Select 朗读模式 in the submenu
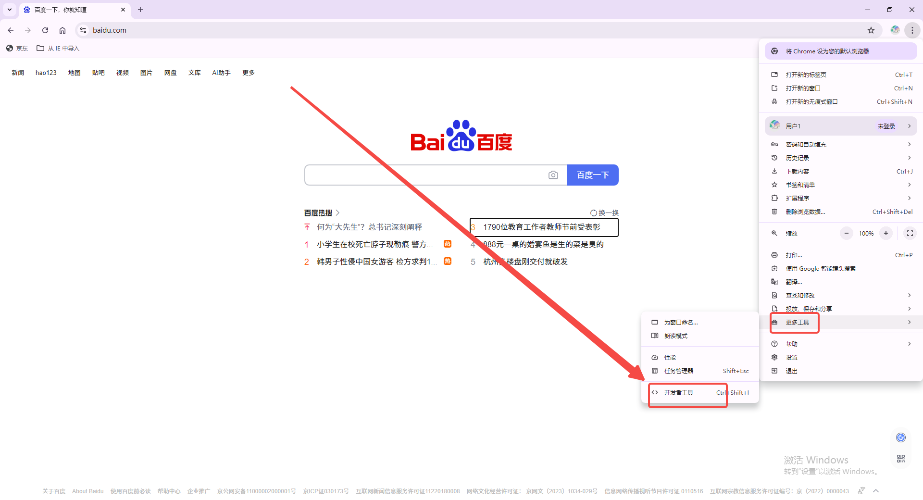This screenshot has width=923, height=500. (700, 336)
